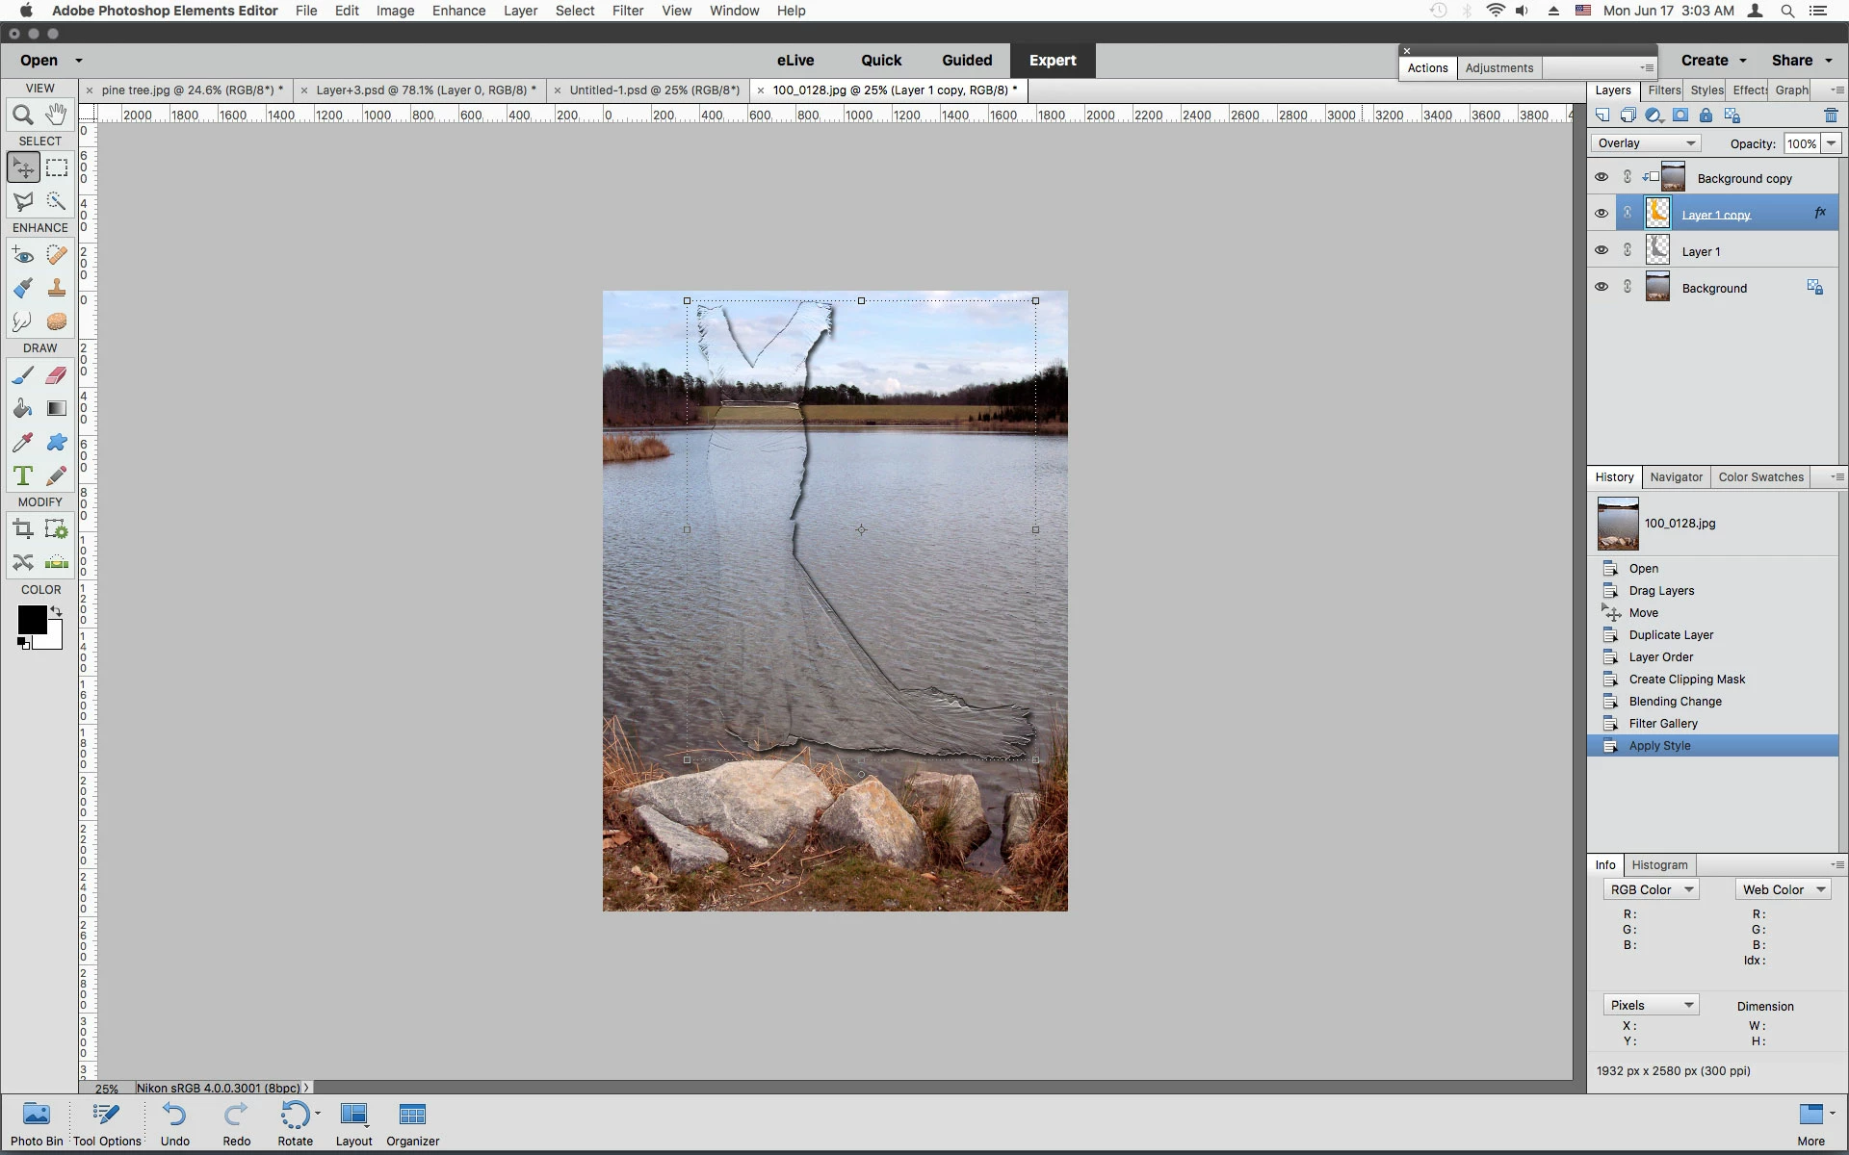Expand the Opacity slider dropdown
Image resolution: width=1849 pixels, height=1155 pixels.
click(x=1831, y=143)
